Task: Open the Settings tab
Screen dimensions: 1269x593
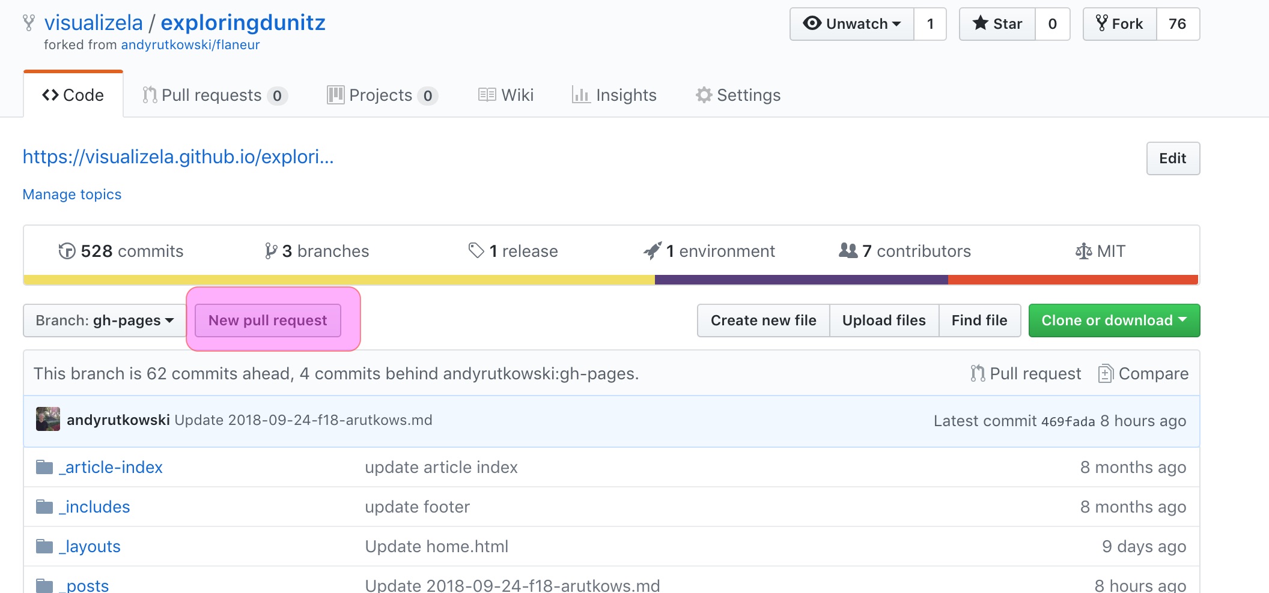Action: [x=738, y=95]
